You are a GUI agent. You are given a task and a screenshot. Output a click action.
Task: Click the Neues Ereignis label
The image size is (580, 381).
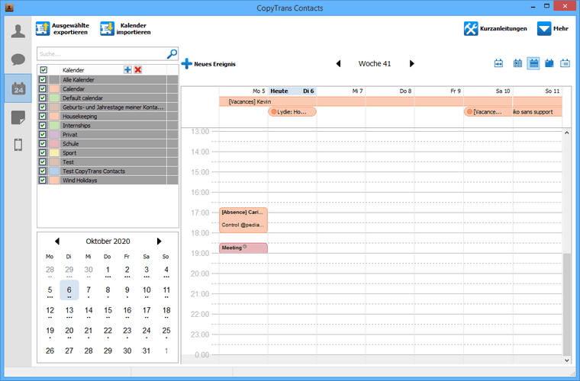[215, 64]
